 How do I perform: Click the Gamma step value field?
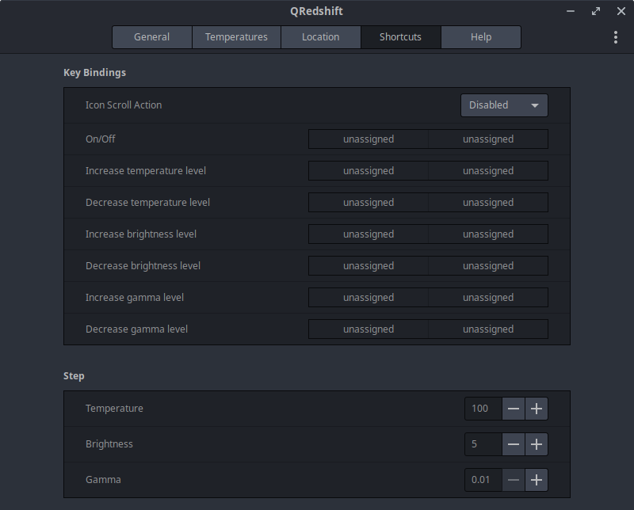[x=483, y=480]
